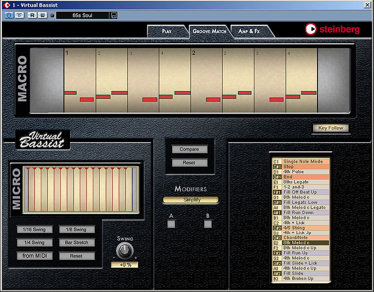Select C2 4th + Lick style
This screenshot has height=292, width=374.
pyautogui.click(x=301, y=223)
